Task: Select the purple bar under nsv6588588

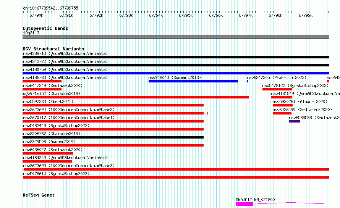Action: pos(295,121)
